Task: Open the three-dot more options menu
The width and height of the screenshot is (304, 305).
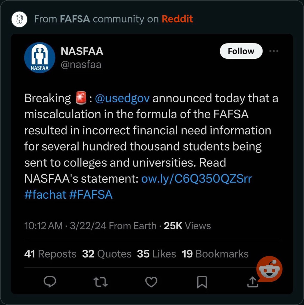Action: tap(274, 51)
